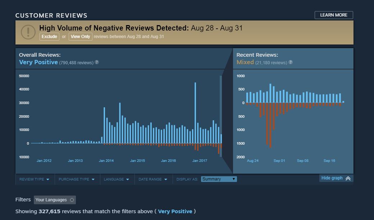Open the Display As Summary selector
Viewport: 374px width, 220px height.
coord(219,179)
